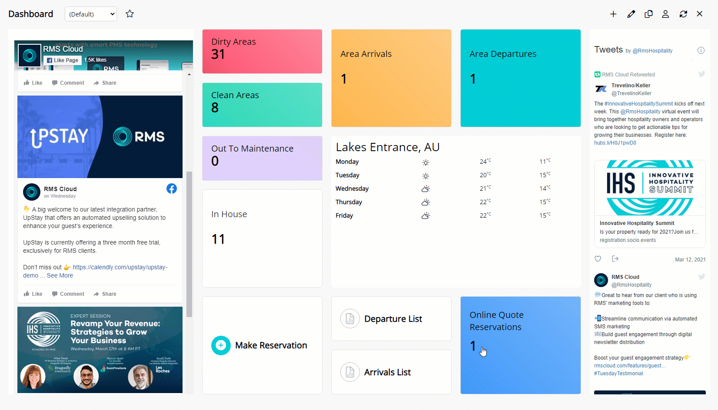This screenshot has width=718, height=410.
Task: Open the Revamp Your Revenue event image
Action: click(x=100, y=350)
